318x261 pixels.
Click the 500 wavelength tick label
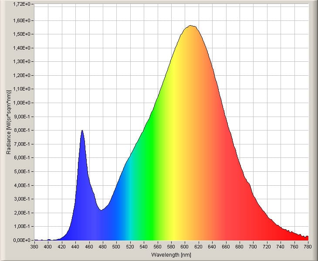click(116, 247)
